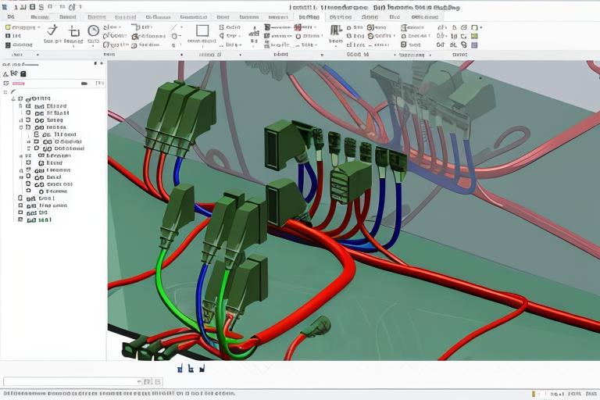Click the yellow icon at the ribbon's far left
Screen dimensions: 600x400
point(8,27)
